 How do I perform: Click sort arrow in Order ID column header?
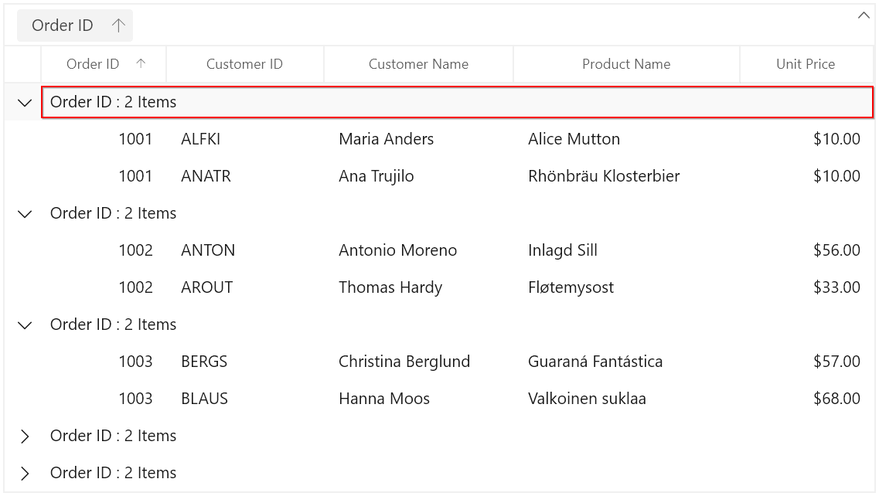coord(141,63)
